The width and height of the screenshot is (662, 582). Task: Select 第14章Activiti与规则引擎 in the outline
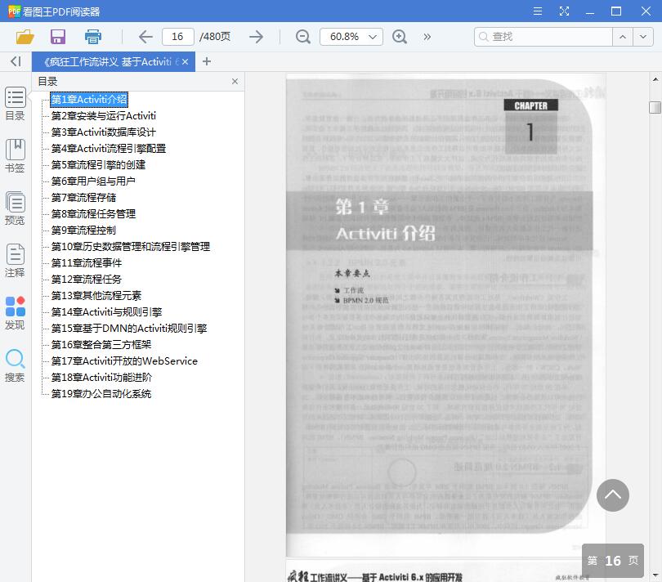[x=107, y=312]
